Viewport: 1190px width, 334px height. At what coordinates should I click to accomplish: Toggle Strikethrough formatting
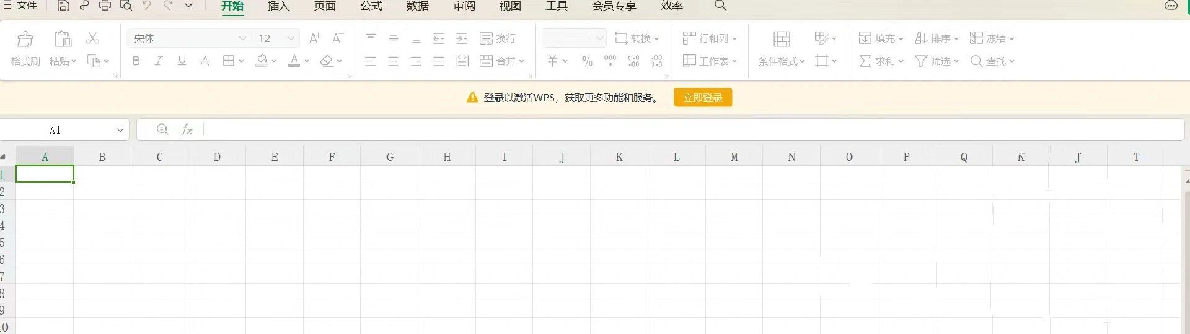[x=205, y=61]
